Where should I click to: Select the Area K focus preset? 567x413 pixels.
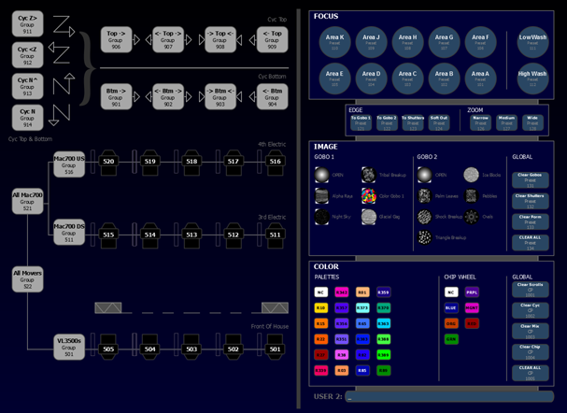(x=334, y=40)
